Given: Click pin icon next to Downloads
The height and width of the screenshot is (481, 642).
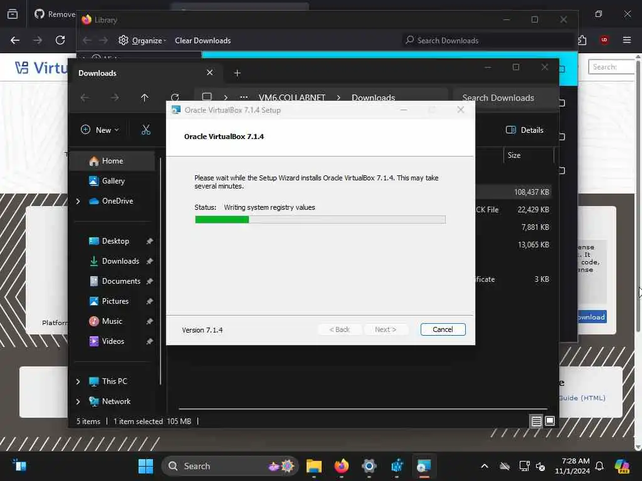Looking at the screenshot, I should [149, 261].
